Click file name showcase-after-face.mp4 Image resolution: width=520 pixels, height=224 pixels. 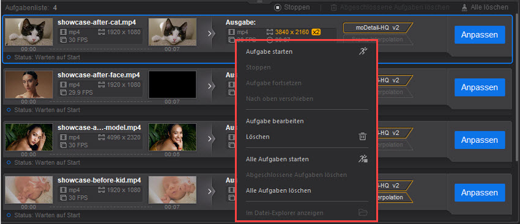coord(98,75)
